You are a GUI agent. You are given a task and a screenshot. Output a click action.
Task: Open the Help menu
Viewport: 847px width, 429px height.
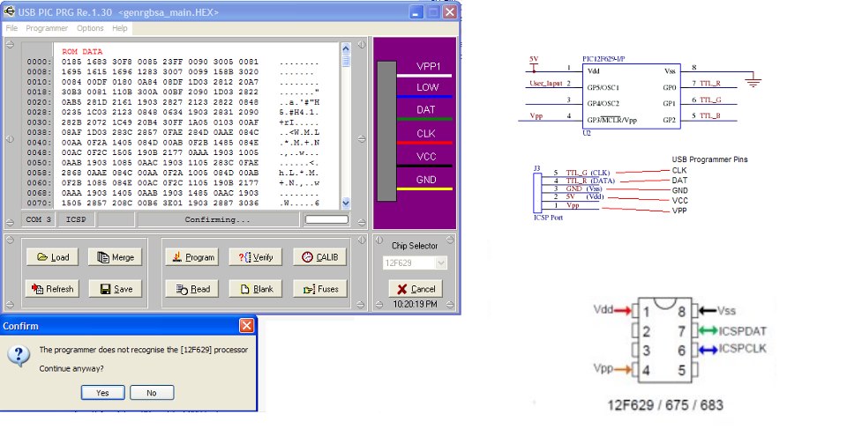click(x=120, y=28)
